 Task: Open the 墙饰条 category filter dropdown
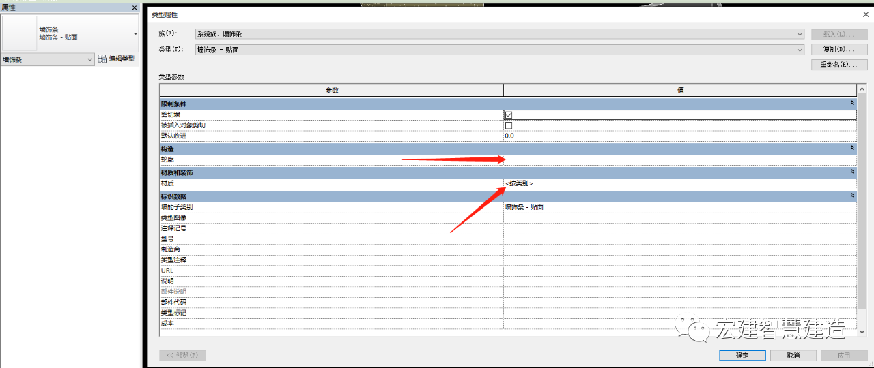48,60
